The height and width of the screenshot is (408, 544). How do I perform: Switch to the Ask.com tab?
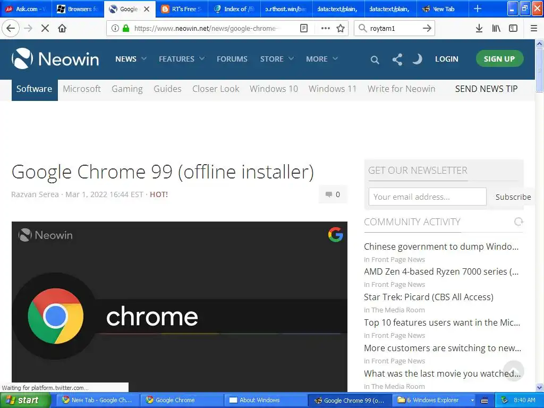(27, 9)
